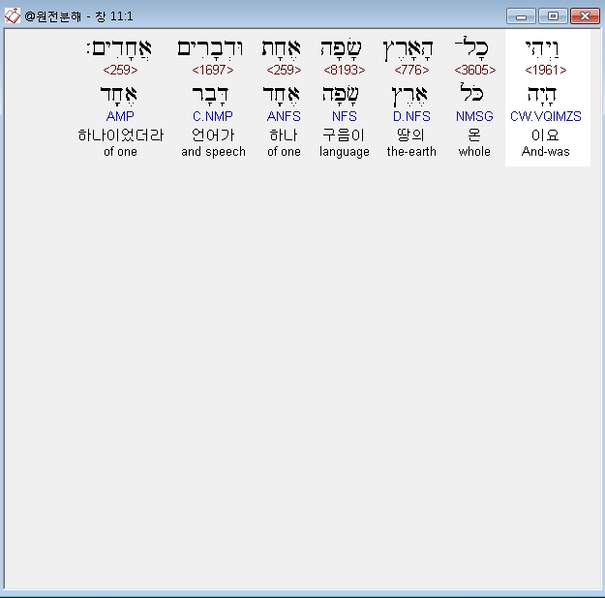Viewport: 605px width, 598px height.
Task: Select the Hebrew word אחדים in the verse
Action: tap(119, 49)
